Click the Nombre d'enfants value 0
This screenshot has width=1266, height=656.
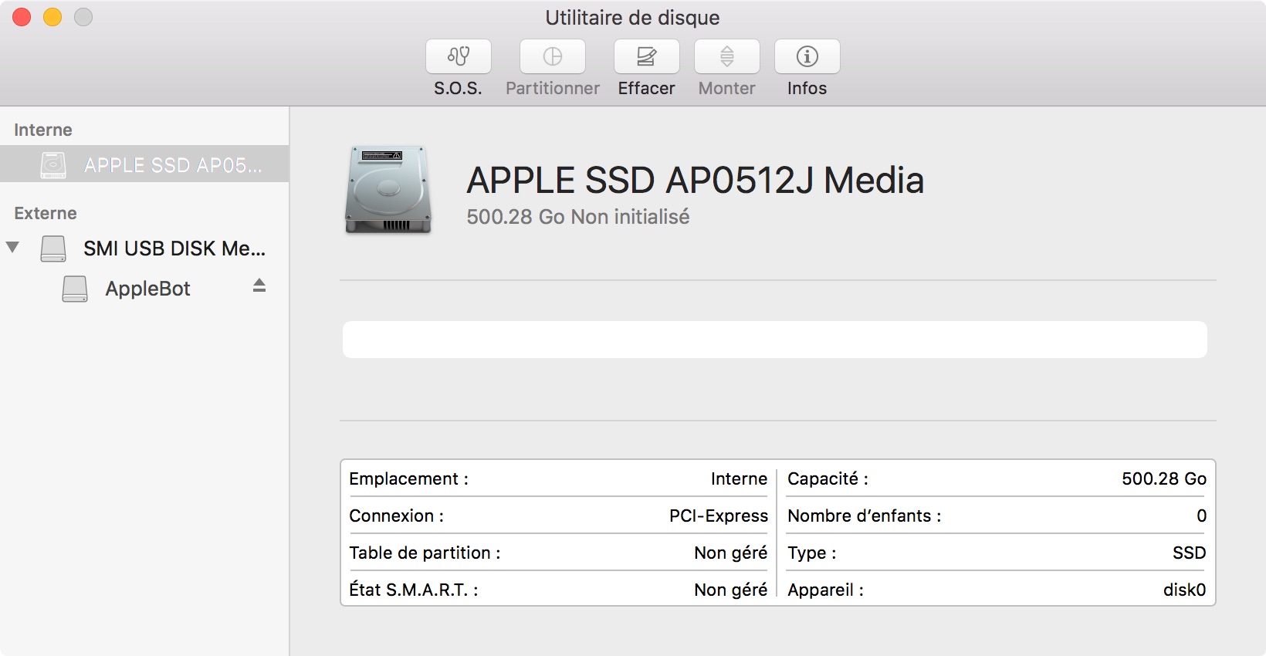tap(1201, 516)
